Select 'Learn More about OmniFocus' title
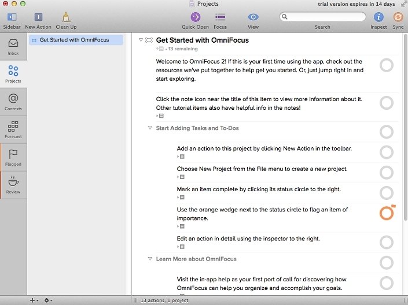This screenshot has height=305, width=408. click(x=196, y=259)
